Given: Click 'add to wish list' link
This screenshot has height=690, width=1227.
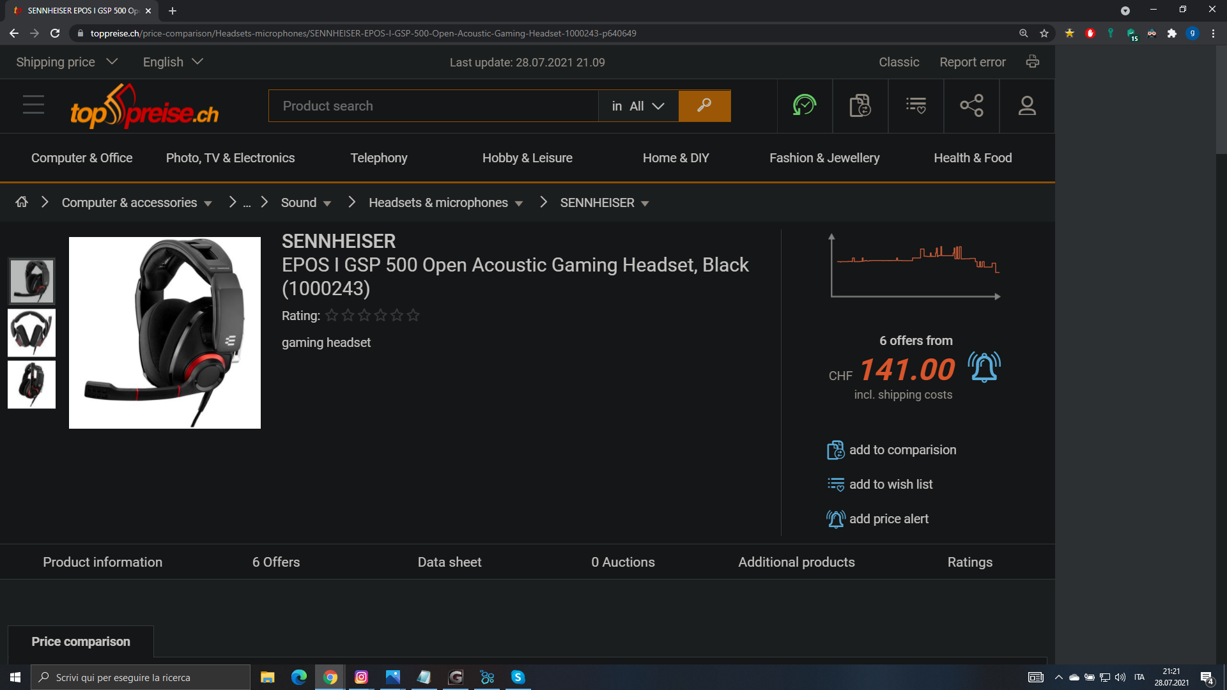Looking at the screenshot, I should pyautogui.click(x=891, y=484).
